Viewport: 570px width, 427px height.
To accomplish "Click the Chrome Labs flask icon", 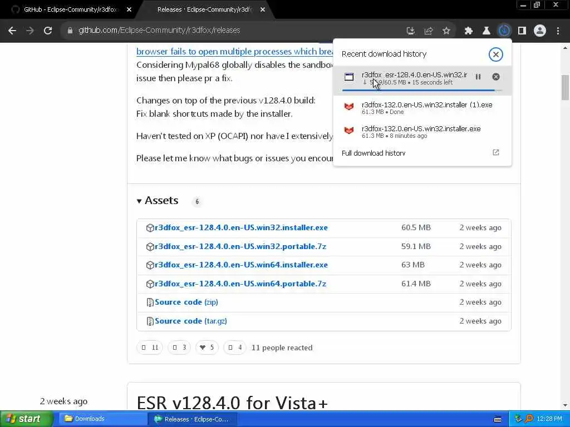I will 487,31.
